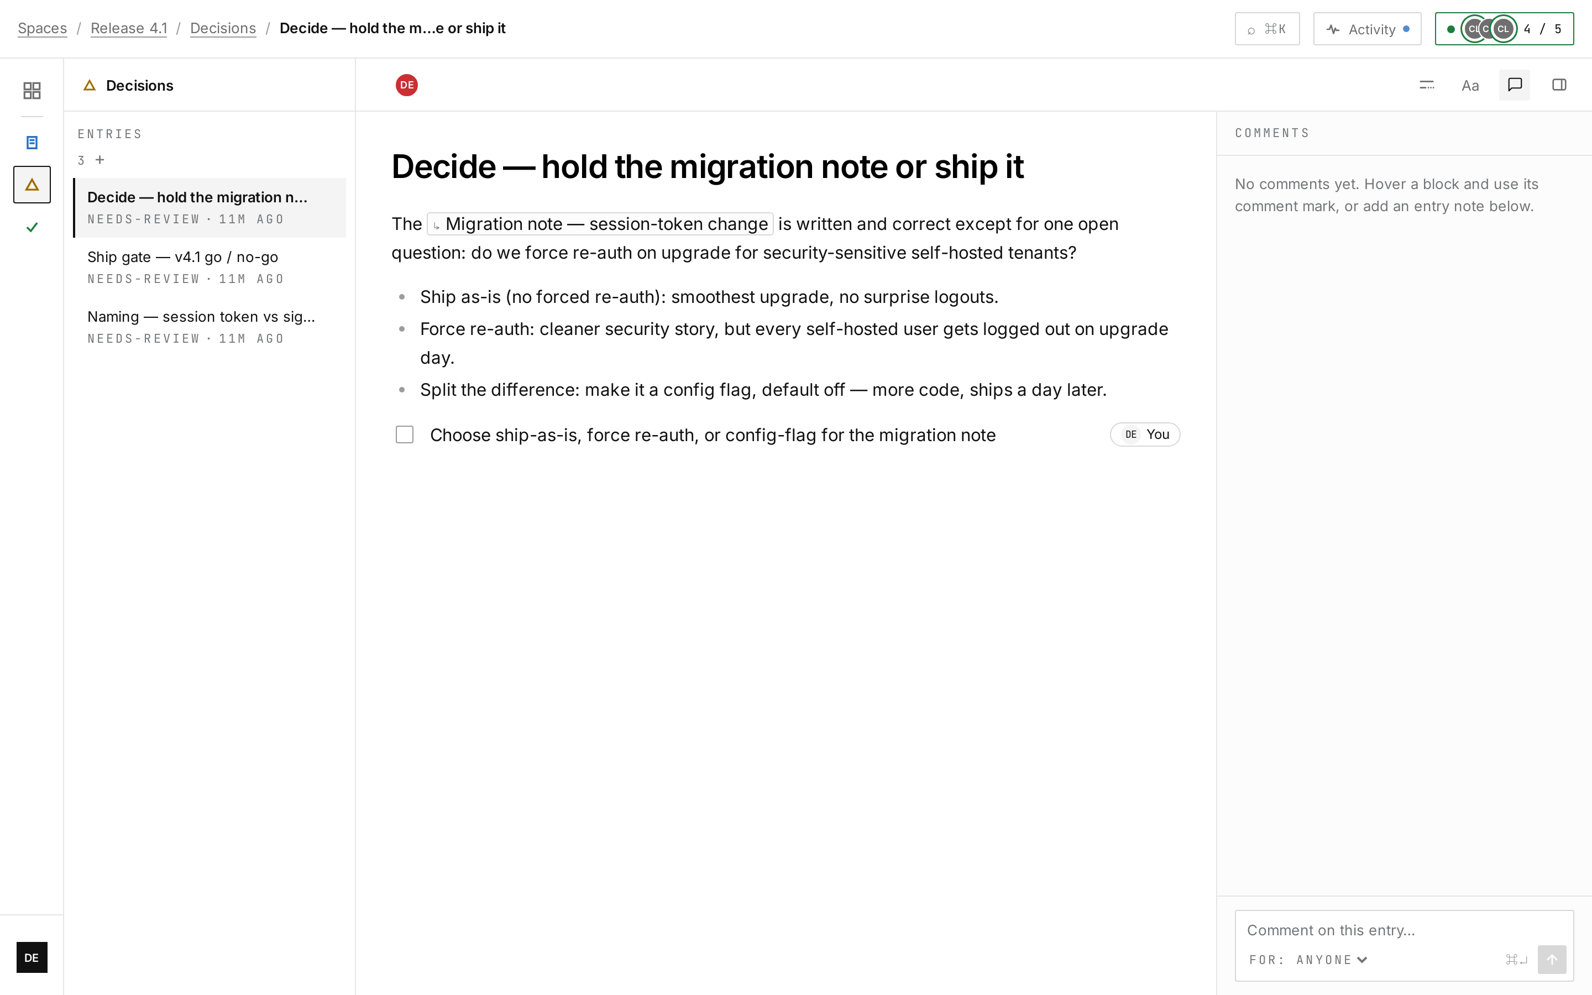The width and height of the screenshot is (1592, 995).
Task: Go to Spaces breadcrumb
Action: click(x=42, y=28)
